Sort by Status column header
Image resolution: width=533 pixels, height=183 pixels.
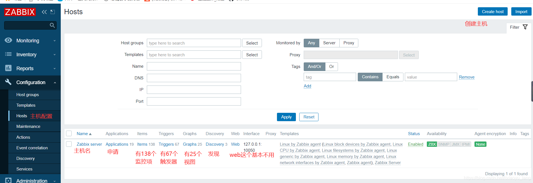(414, 134)
